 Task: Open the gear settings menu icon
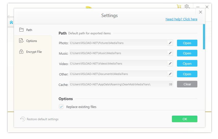[x=187, y=7]
